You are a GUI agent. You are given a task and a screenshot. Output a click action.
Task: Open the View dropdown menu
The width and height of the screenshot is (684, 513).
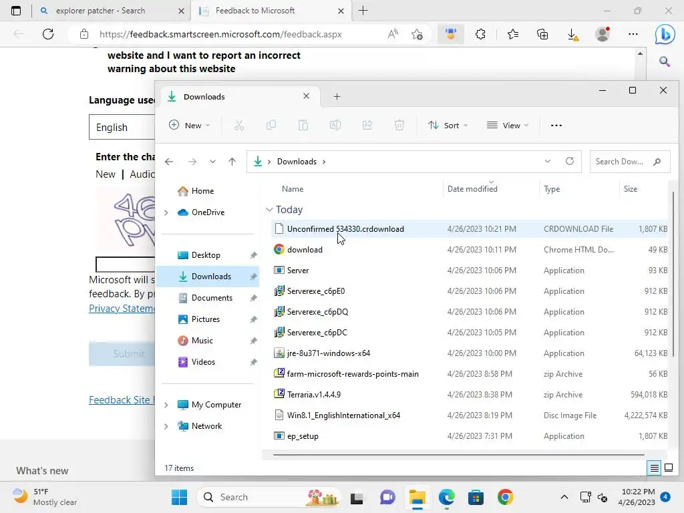tap(508, 126)
